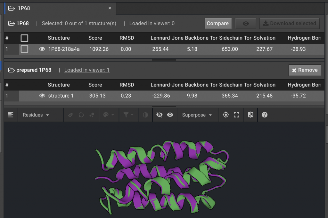
Task: Click the folder icon beside 1P68 header
Action: 12,23
